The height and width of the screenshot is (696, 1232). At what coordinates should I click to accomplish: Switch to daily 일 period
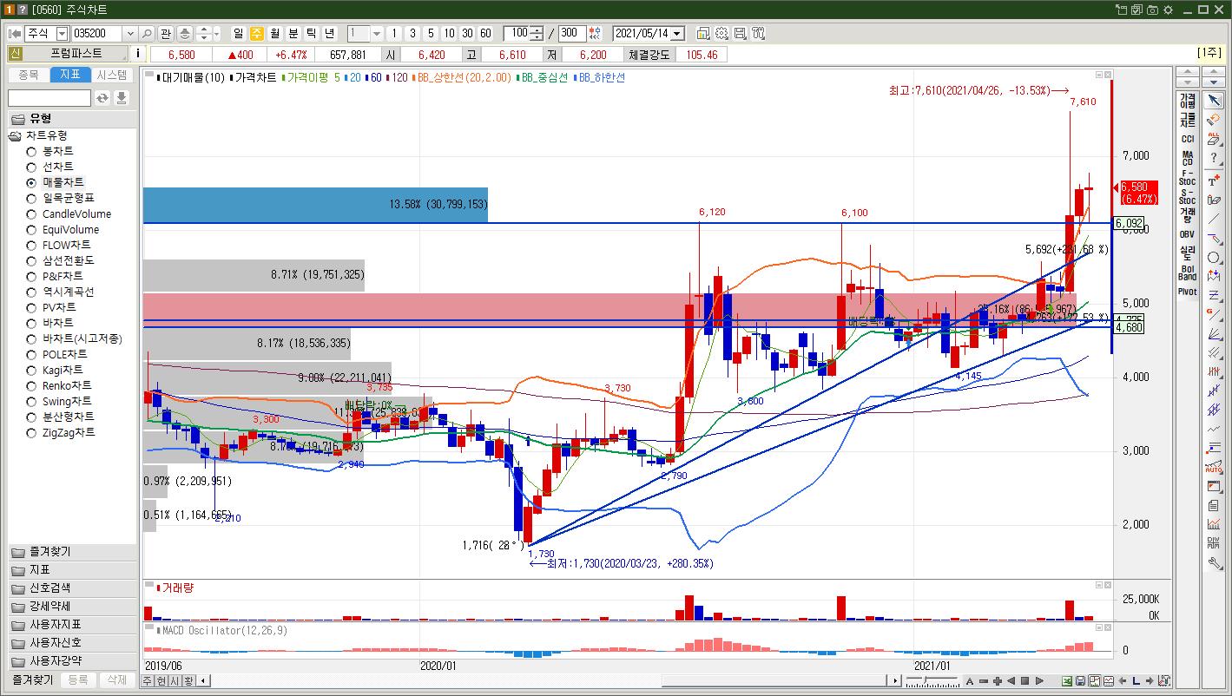click(x=239, y=34)
